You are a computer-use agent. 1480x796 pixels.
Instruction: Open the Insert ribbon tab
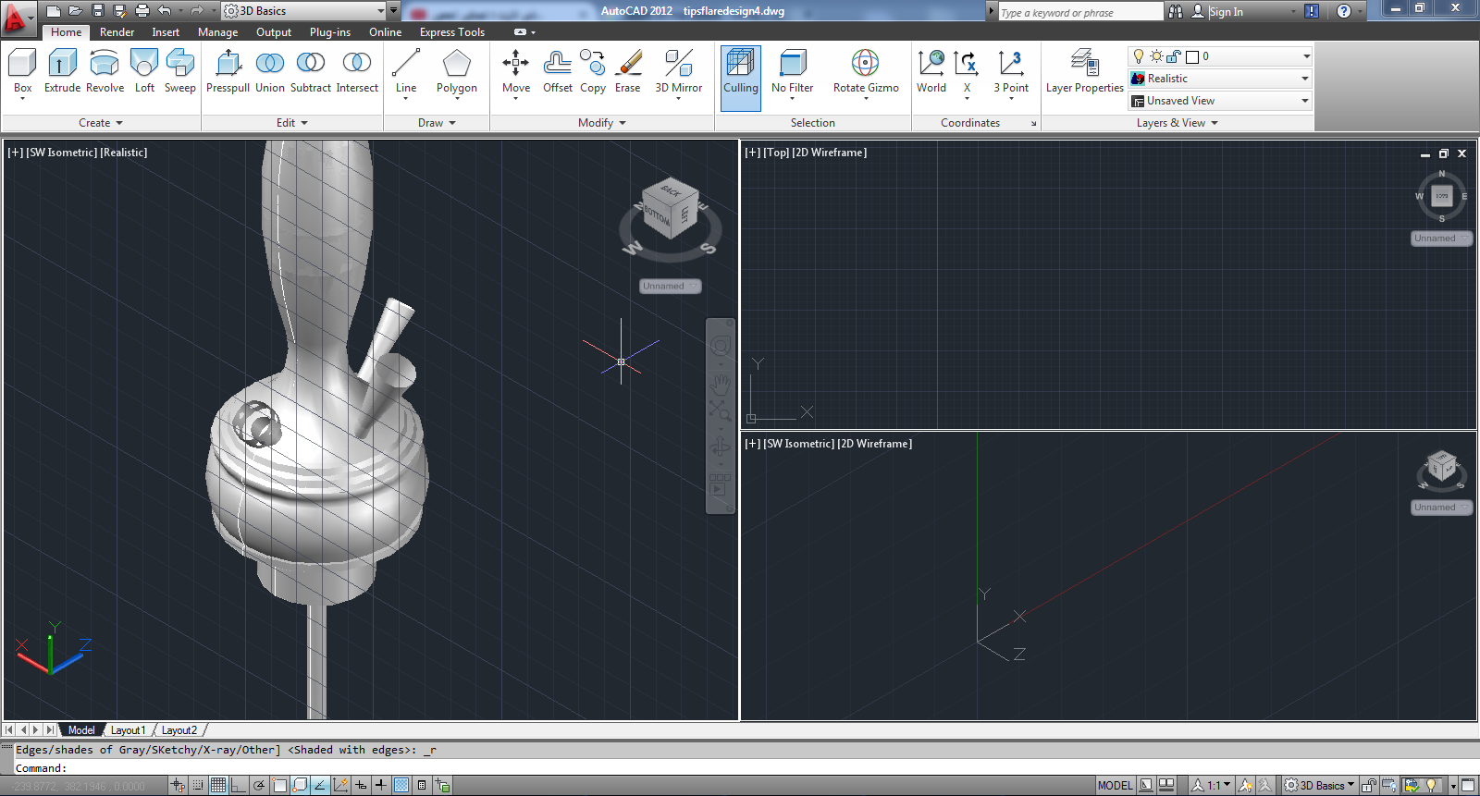tap(166, 32)
